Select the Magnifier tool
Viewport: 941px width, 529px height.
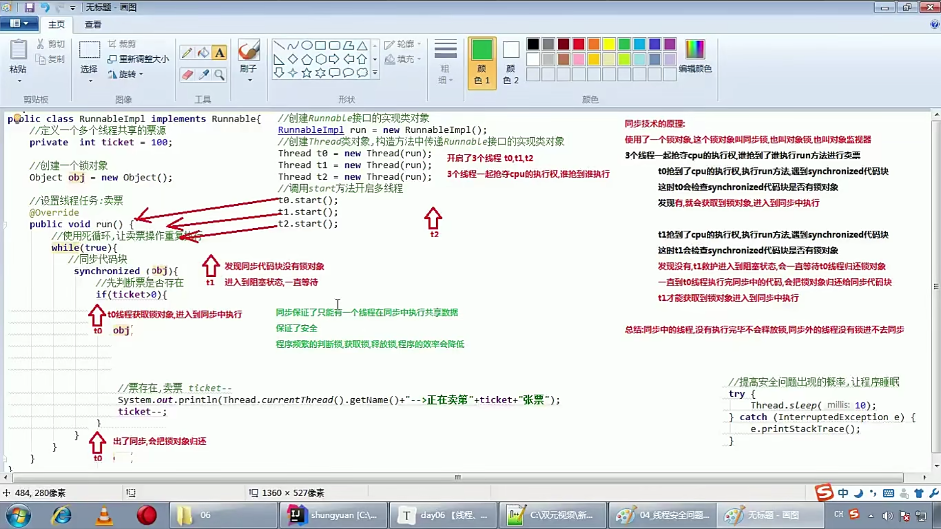click(220, 74)
